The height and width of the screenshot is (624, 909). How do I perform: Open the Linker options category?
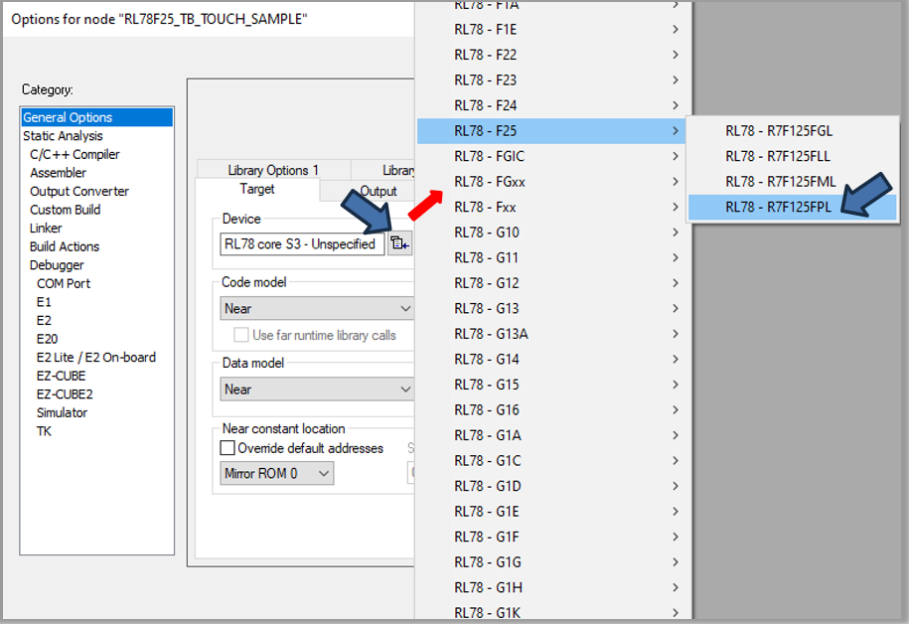click(46, 229)
